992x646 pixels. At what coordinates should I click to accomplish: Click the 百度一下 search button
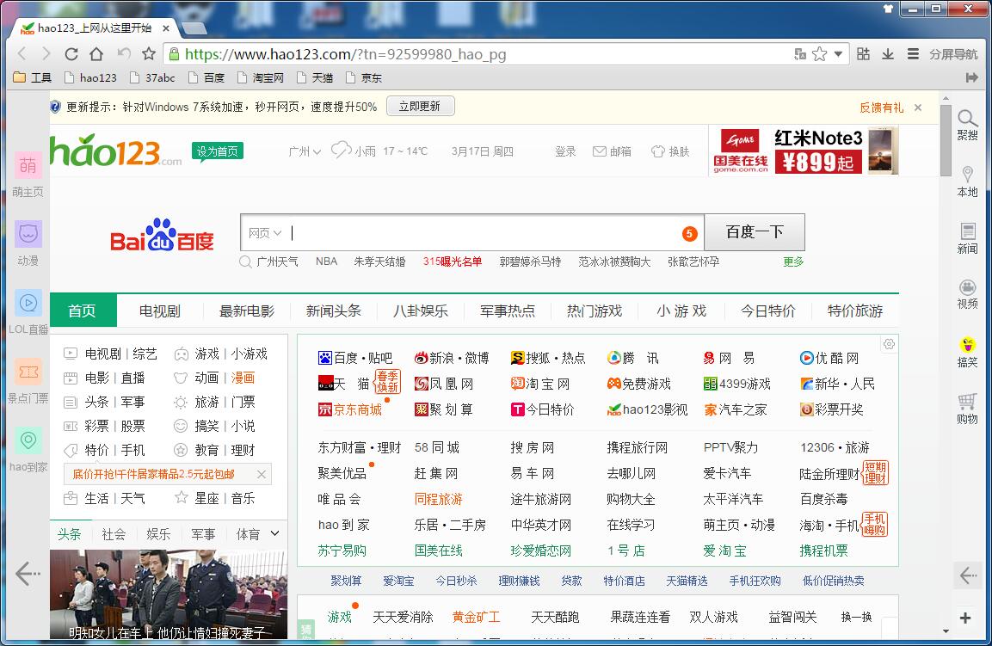(x=755, y=232)
